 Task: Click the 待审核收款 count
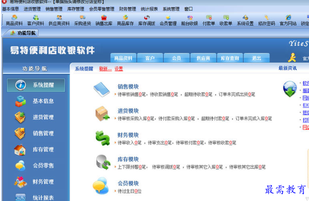(230, 143)
